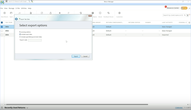Viewport: 191px width, 110px height.
Task: Click the Return History document icon
Action: [31, 13]
